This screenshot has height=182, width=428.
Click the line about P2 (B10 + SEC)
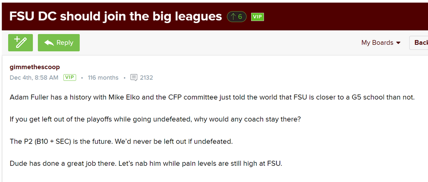(121, 141)
